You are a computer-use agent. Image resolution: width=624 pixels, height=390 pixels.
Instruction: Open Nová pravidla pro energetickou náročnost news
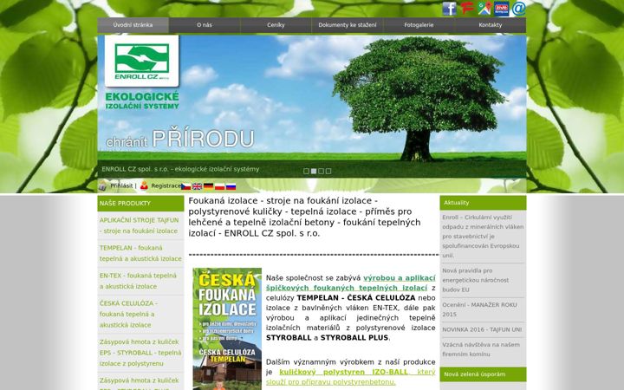[475, 280]
